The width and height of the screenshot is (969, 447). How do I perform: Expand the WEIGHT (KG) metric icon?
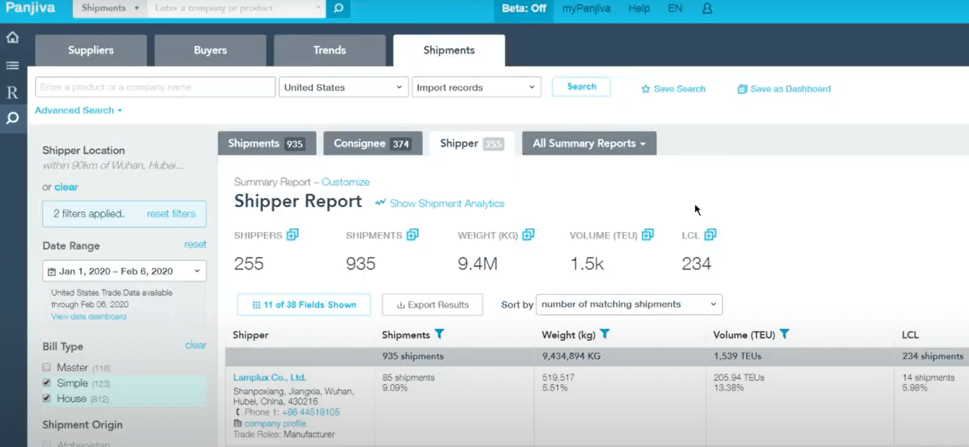click(528, 235)
